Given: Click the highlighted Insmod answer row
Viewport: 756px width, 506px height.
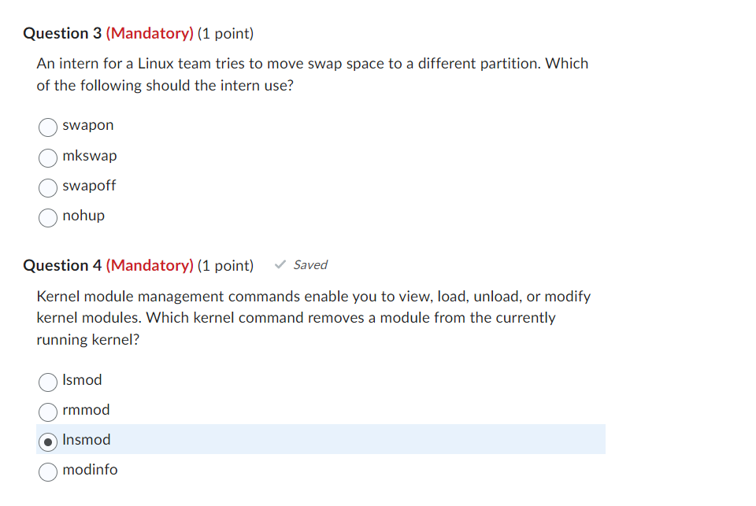Looking at the screenshot, I should point(315,439).
